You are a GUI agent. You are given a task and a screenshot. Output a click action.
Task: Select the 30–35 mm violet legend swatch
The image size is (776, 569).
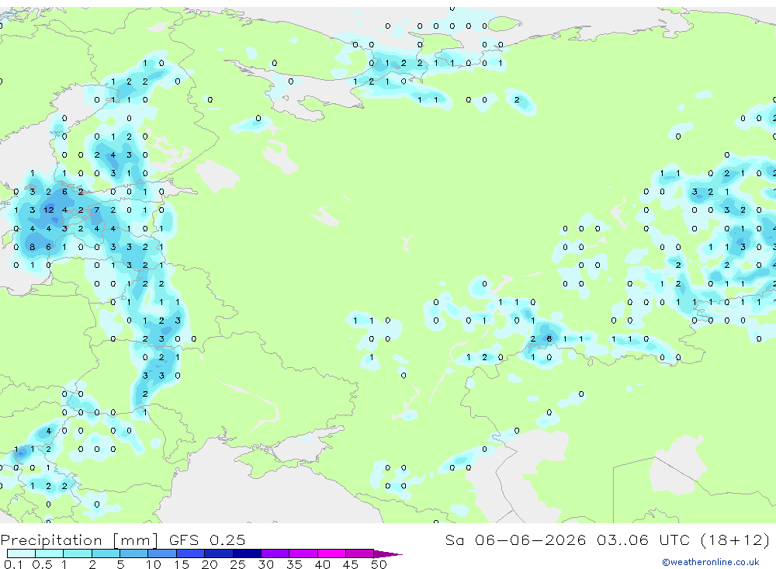(275, 553)
